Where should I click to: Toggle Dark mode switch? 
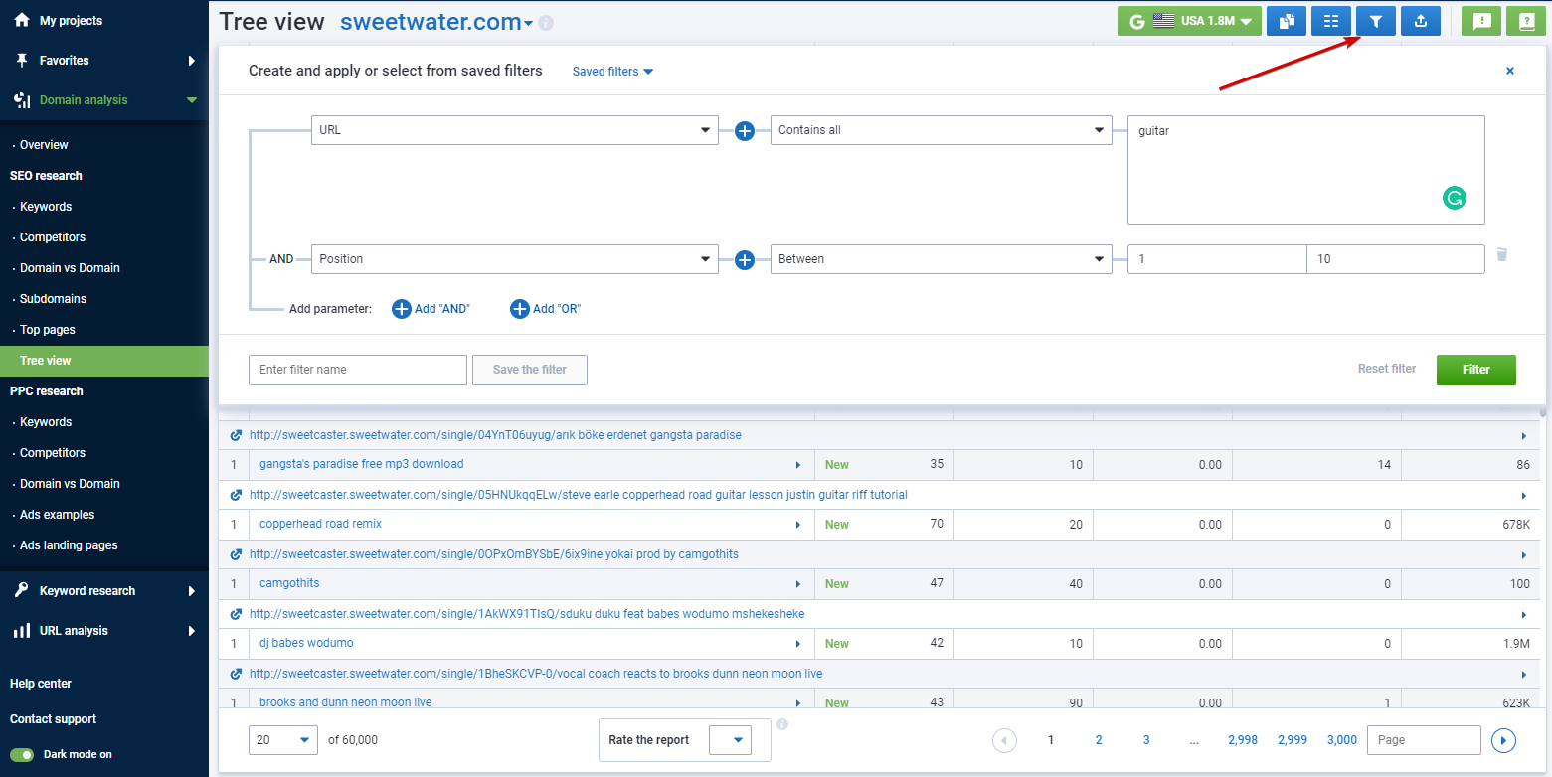click(x=22, y=754)
